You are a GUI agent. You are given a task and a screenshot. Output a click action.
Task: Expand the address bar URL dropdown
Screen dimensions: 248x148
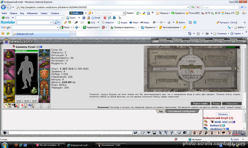[x=188, y=7]
